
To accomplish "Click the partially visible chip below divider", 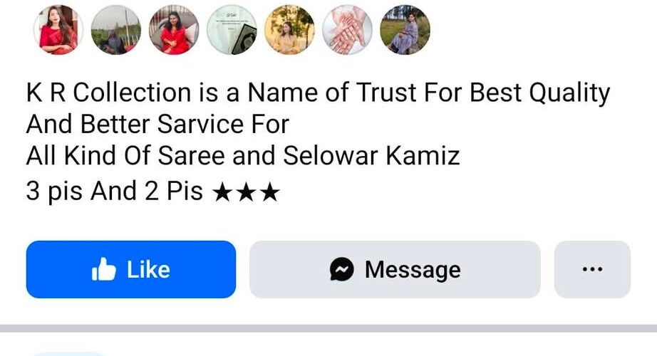I will pos(69,354).
